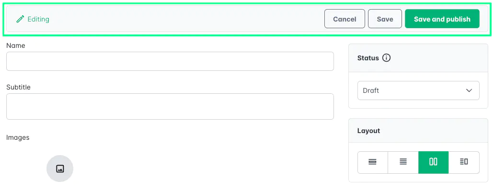The image size is (494, 191).
Task: Select the green two-column layout option
Action: pos(433,162)
